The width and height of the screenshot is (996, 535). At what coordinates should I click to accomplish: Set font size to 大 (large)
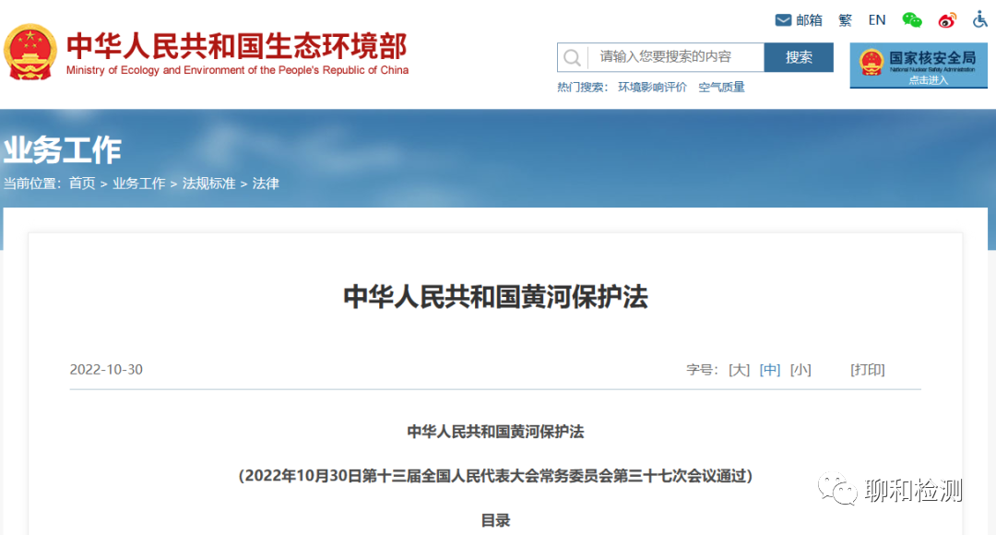click(739, 370)
